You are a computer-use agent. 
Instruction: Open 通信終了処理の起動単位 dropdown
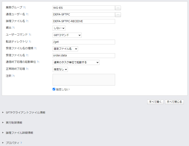pos(76,62)
